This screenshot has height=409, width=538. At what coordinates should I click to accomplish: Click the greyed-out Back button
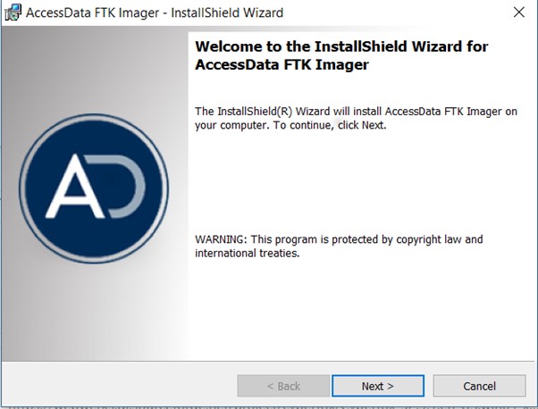[x=283, y=386]
